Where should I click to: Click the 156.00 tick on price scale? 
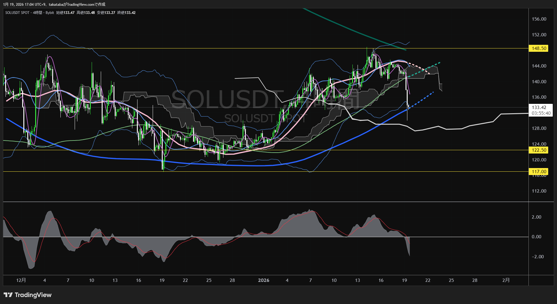[539, 19]
